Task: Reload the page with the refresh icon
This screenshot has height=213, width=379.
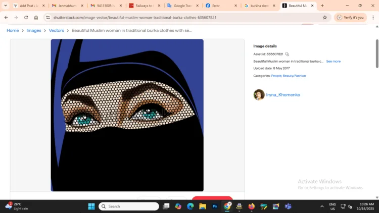Action: [26, 17]
